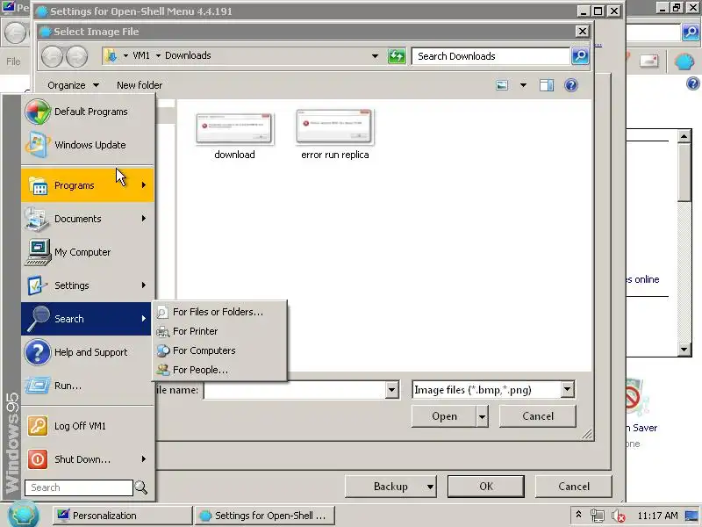This screenshot has width=702, height=527.
Task: Open the Run… dialog entry
Action: pyautogui.click(x=87, y=386)
